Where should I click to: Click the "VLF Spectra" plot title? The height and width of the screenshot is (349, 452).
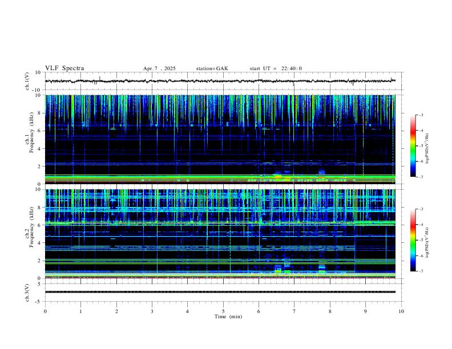(x=64, y=68)
